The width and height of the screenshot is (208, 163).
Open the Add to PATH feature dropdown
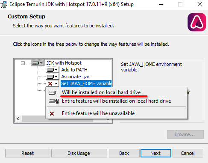point(53,70)
